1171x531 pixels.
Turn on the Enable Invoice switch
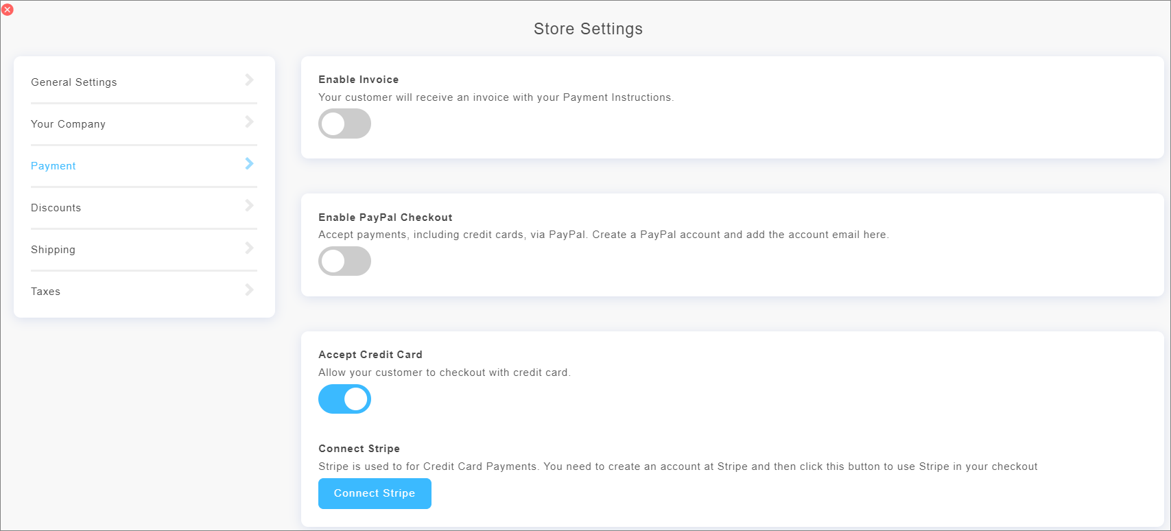click(344, 124)
